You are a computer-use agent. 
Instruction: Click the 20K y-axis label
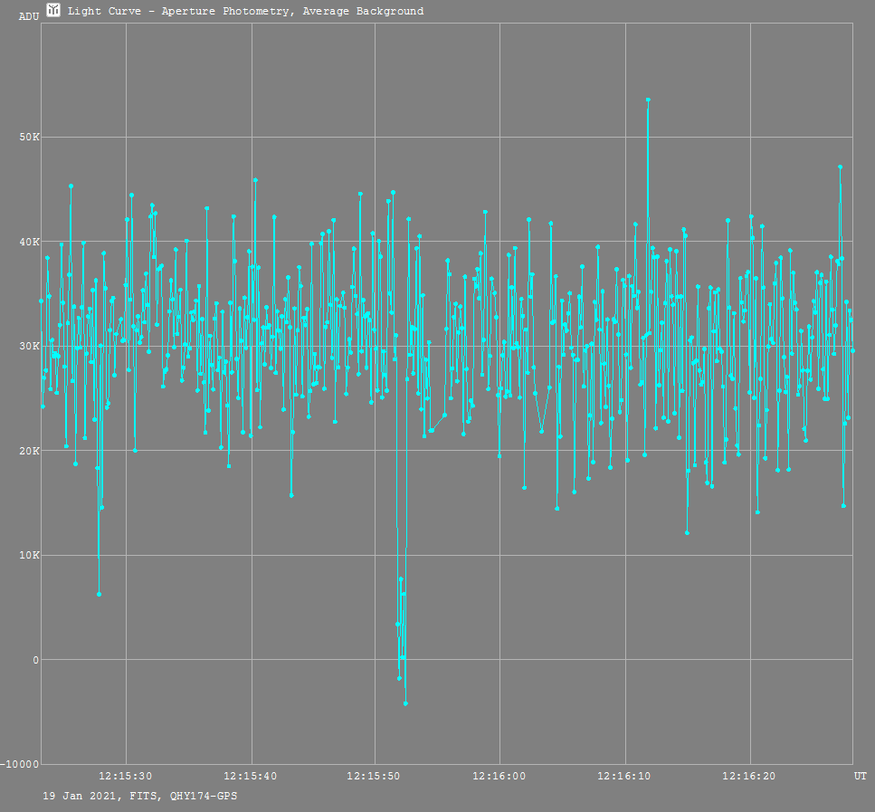[x=30, y=451]
